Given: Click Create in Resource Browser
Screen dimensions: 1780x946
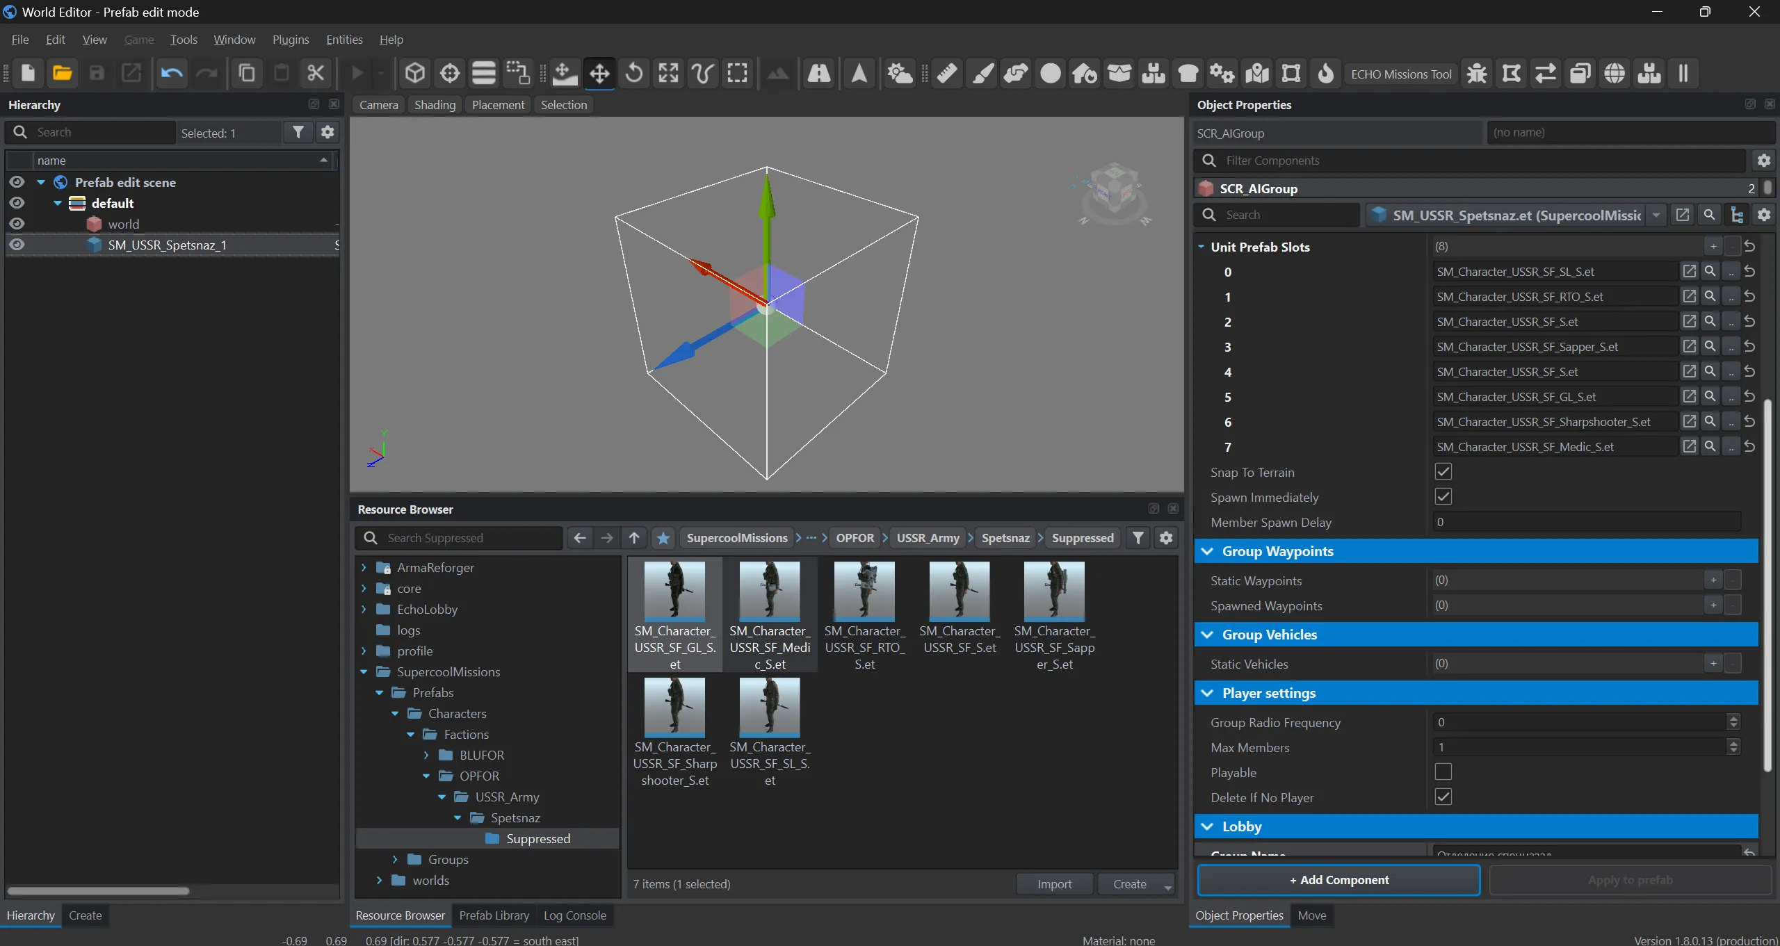Looking at the screenshot, I should (1130, 884).
